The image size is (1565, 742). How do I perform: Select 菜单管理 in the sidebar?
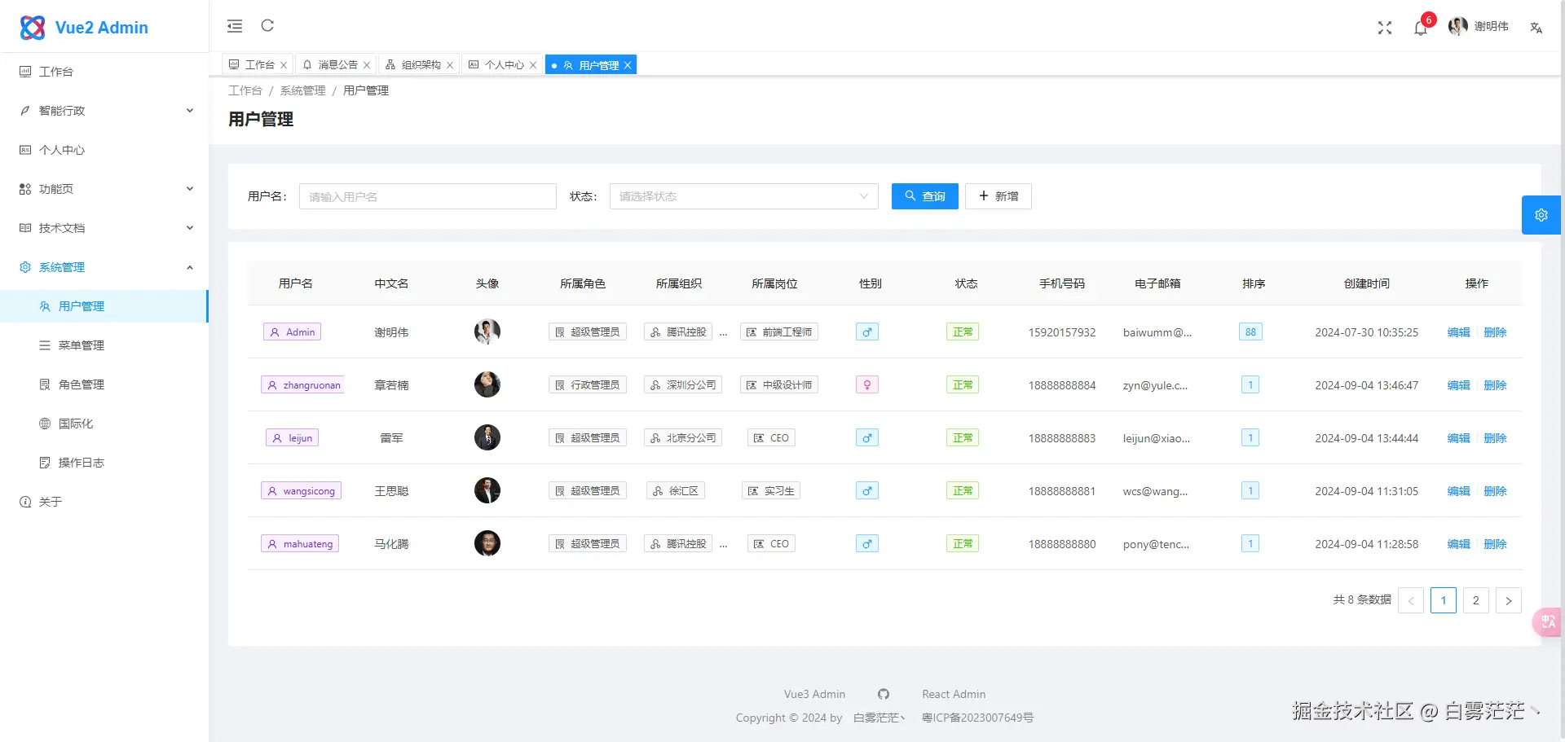[x=104, y=345]
